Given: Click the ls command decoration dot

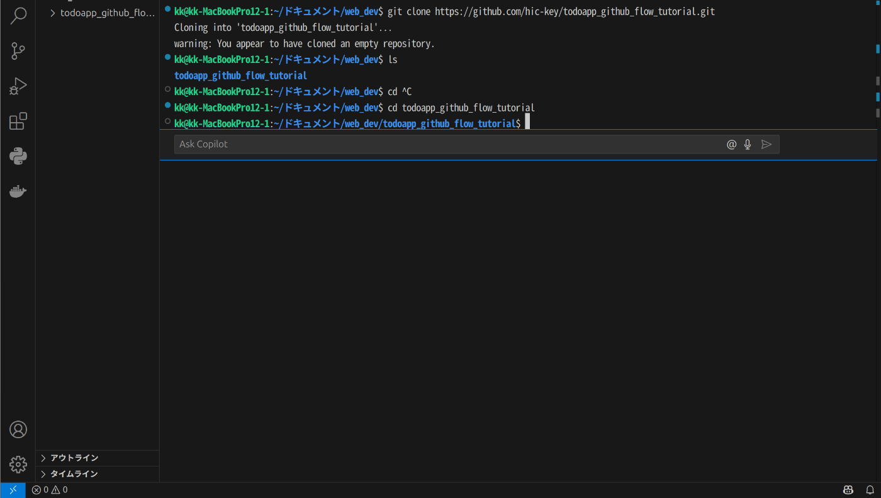Looking at the screenshot, I should click(167, 57).
